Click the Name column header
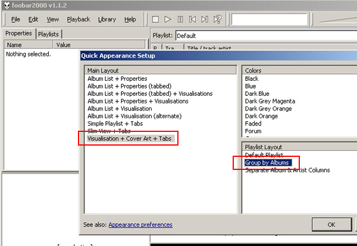The width and height of the screenshot is (357, 246). click(28, 45)
